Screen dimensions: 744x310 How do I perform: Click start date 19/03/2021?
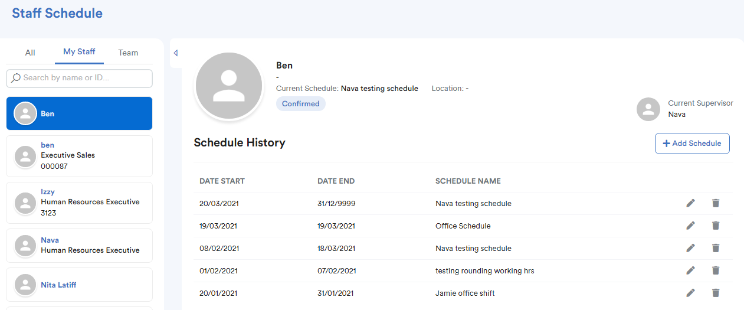pyautogui.click(x=218, y=226)
